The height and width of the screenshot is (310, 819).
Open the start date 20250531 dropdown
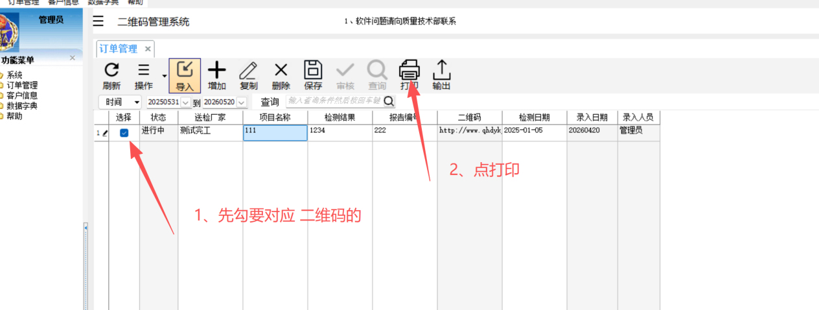pos(185,102)
